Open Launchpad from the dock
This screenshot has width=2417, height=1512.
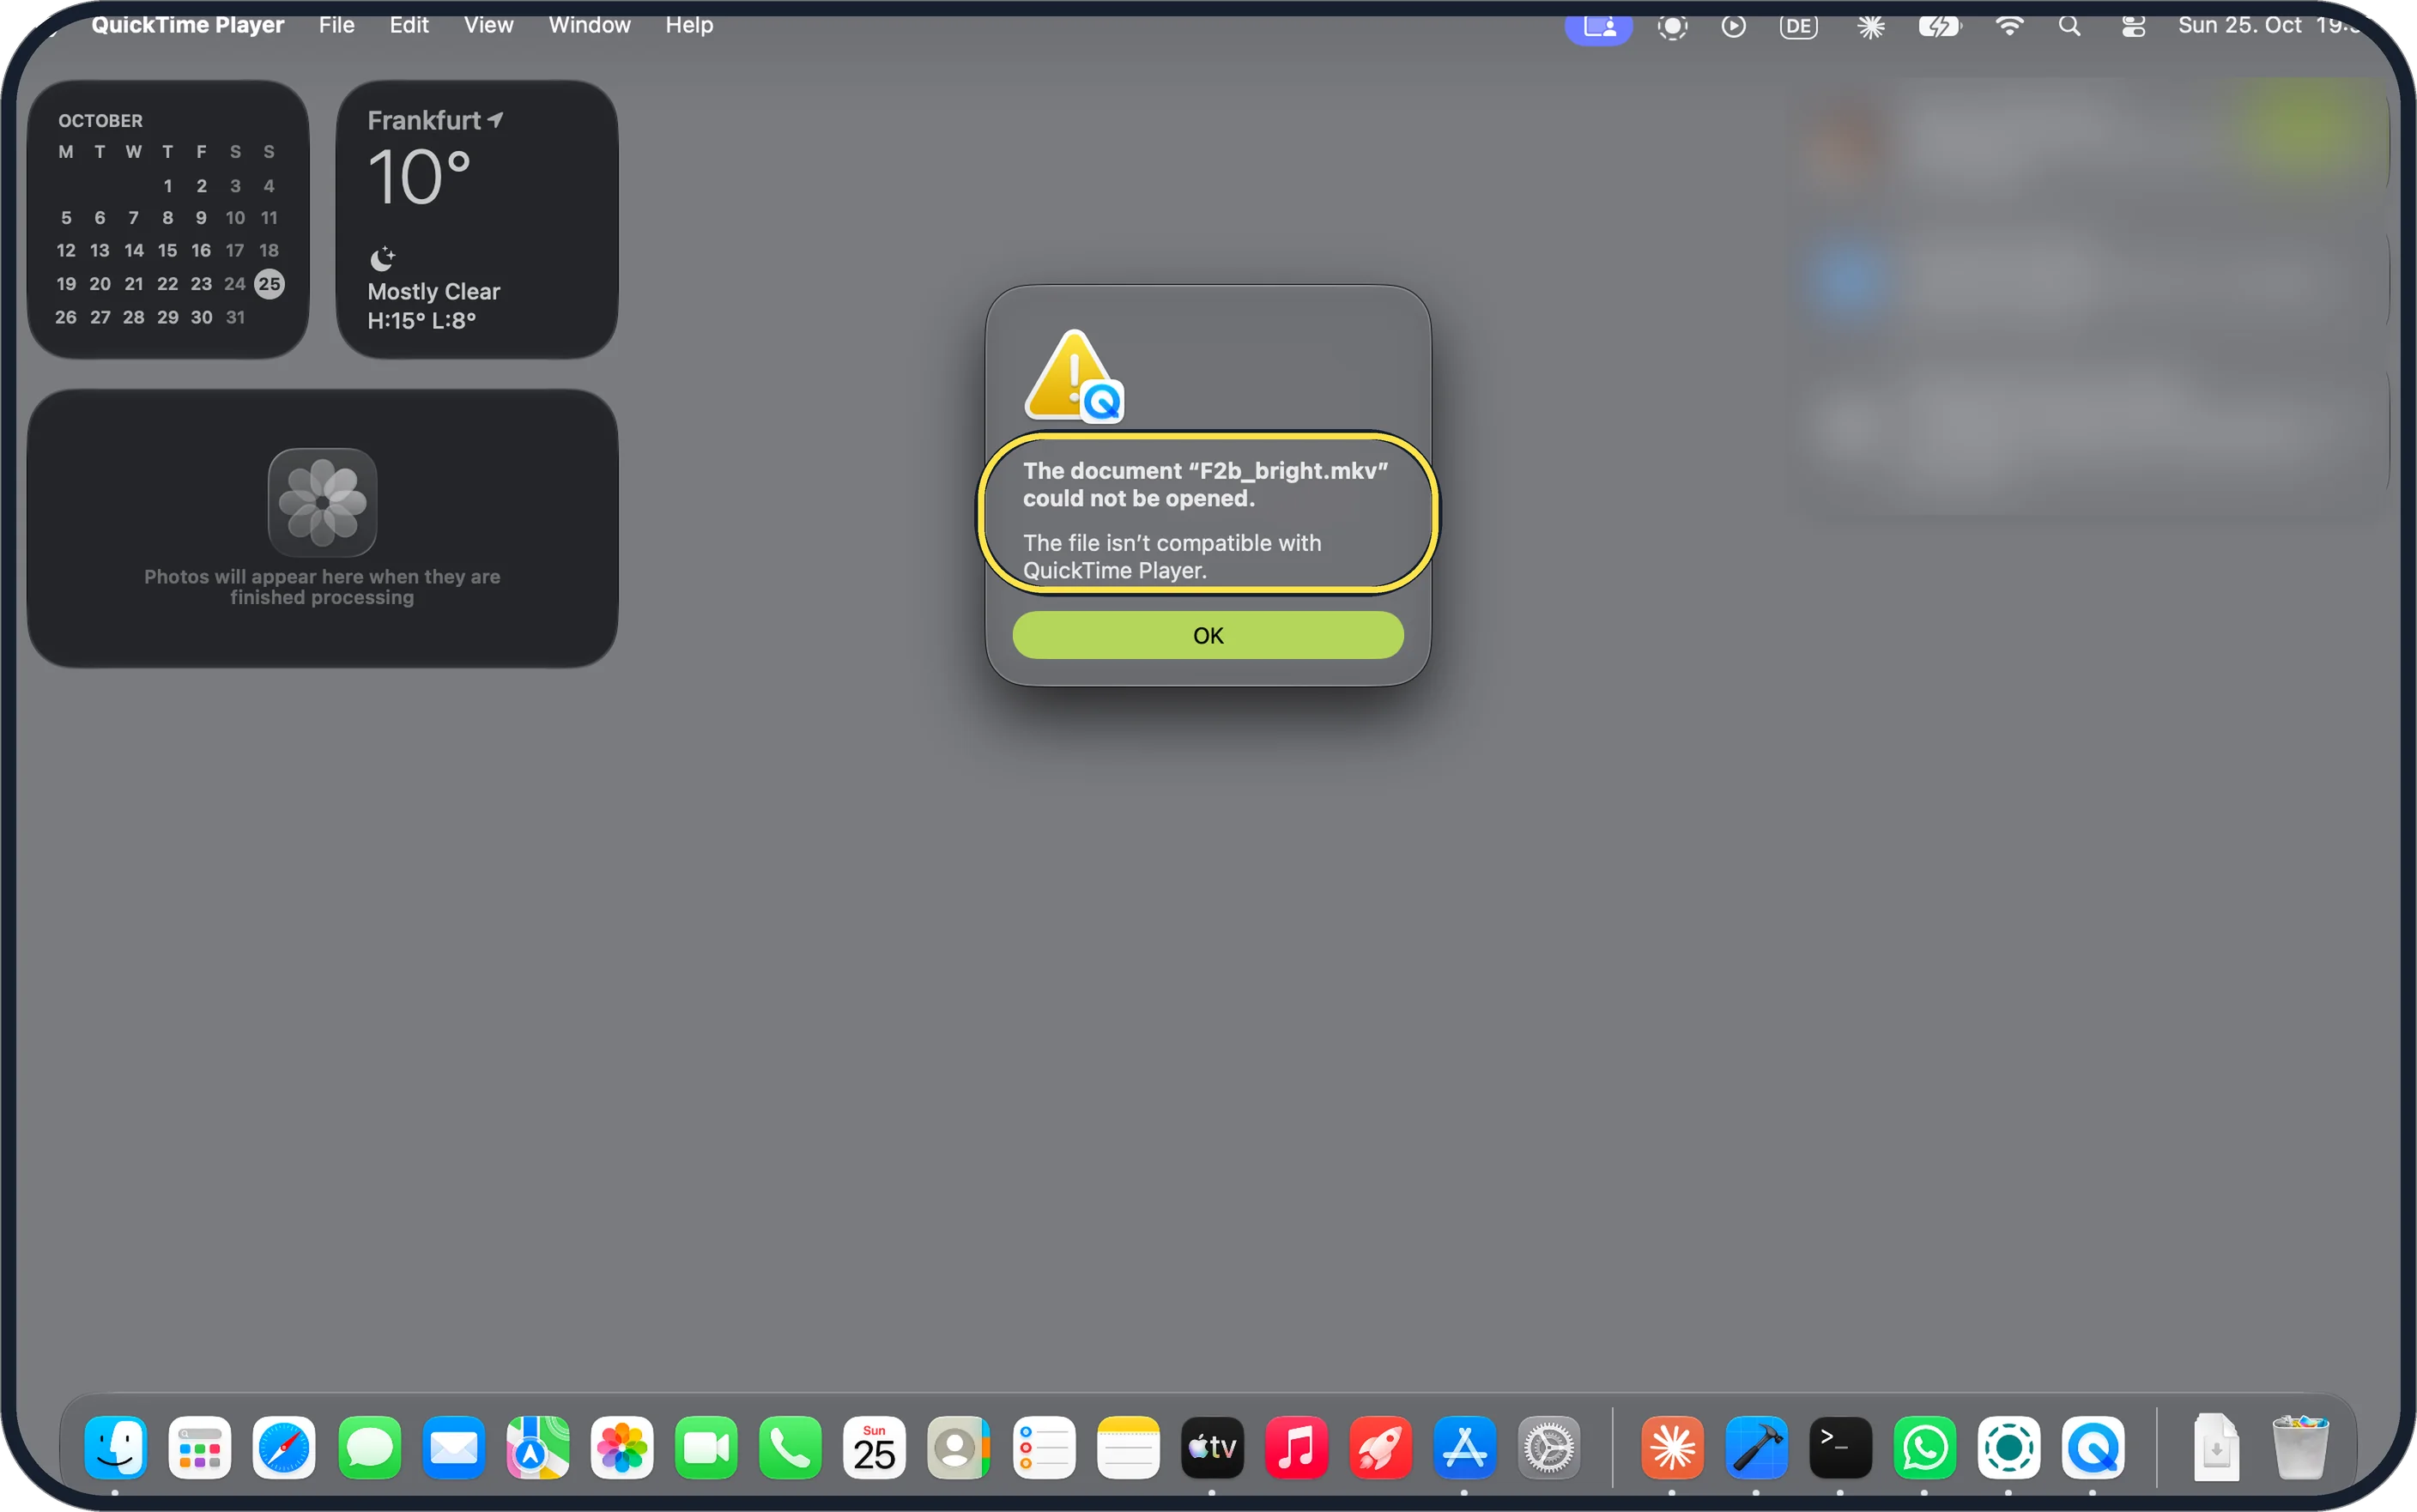pyautogui.click(x=200, y=1447)
